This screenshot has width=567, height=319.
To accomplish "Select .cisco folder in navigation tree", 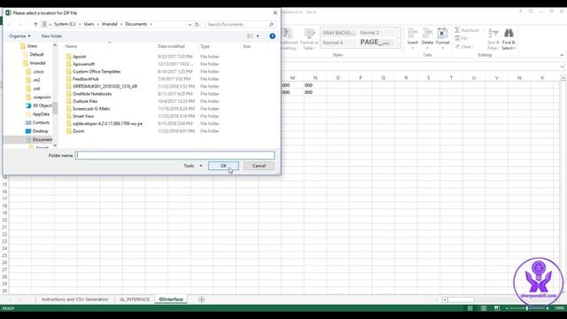I will (38, 72).
